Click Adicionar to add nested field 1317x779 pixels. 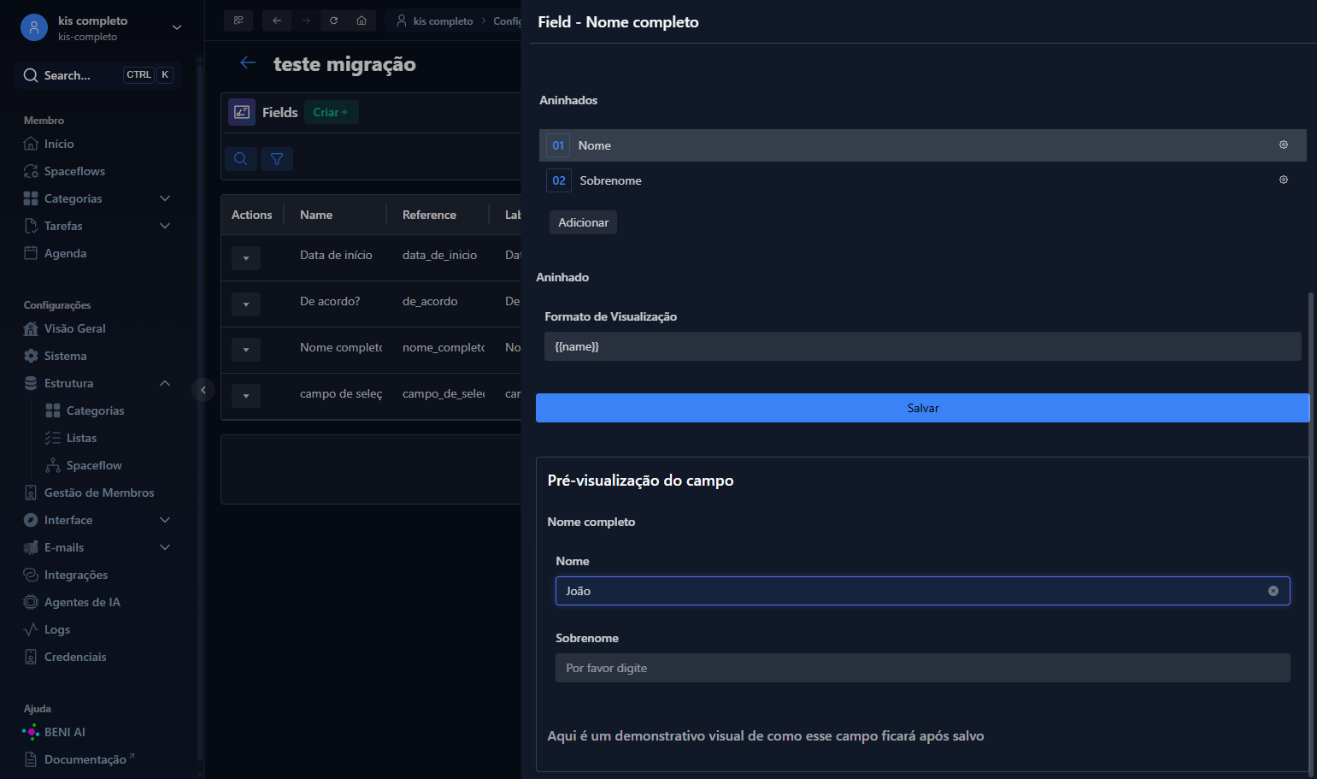tap(583, 222)
